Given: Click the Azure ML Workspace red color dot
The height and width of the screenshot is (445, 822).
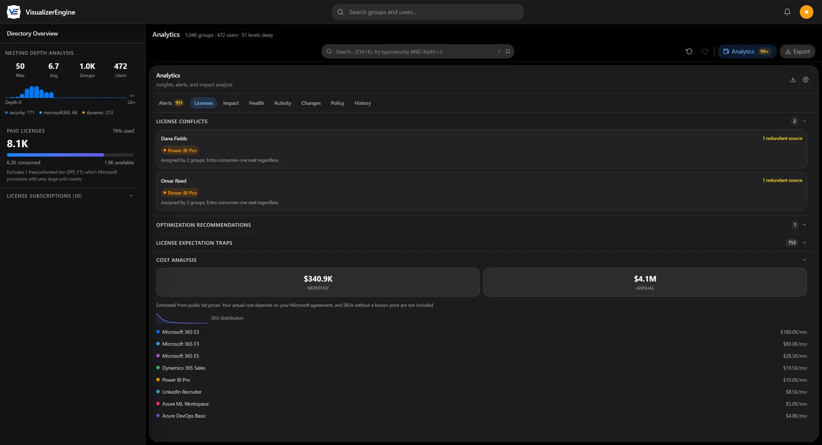Looking at the screenshot, I should pyautogui.click(x=158, y=403).
